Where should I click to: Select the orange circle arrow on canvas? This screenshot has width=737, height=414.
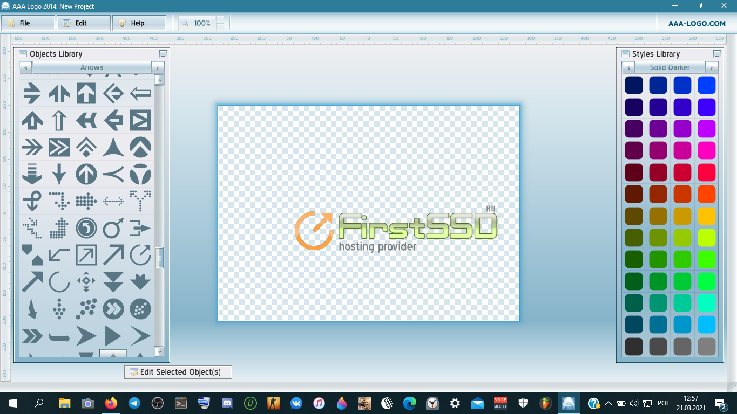pos(314,231)
